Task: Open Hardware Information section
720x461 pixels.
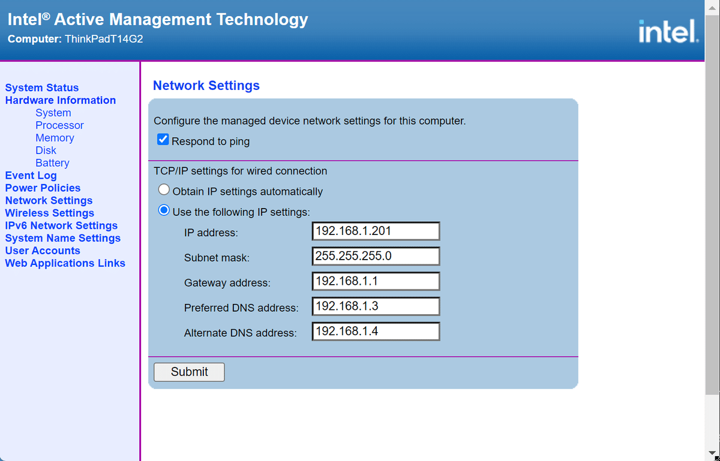Action: tap(61, 100)
